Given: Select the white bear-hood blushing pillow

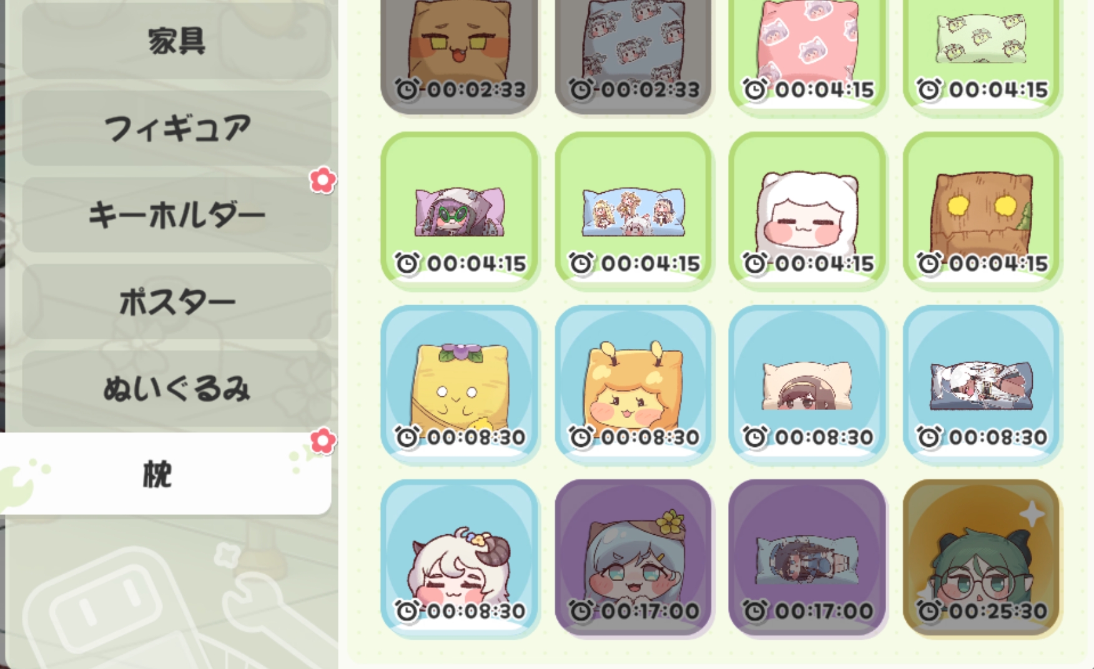Looking at the screenshot, I should tap(807, 210).
